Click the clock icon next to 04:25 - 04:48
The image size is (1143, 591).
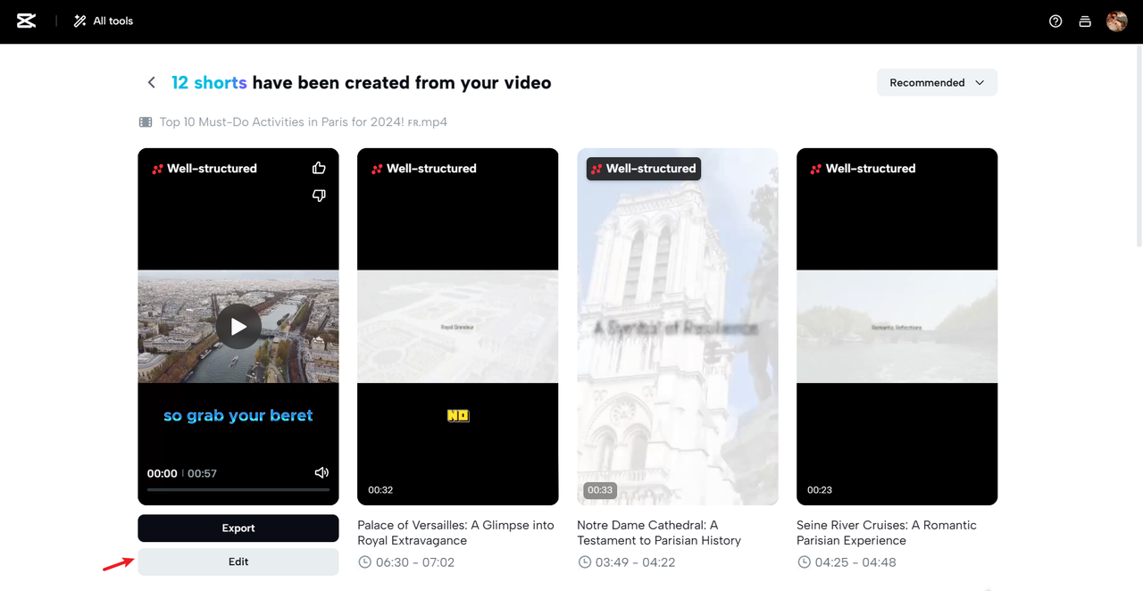[x=804, y=562]
